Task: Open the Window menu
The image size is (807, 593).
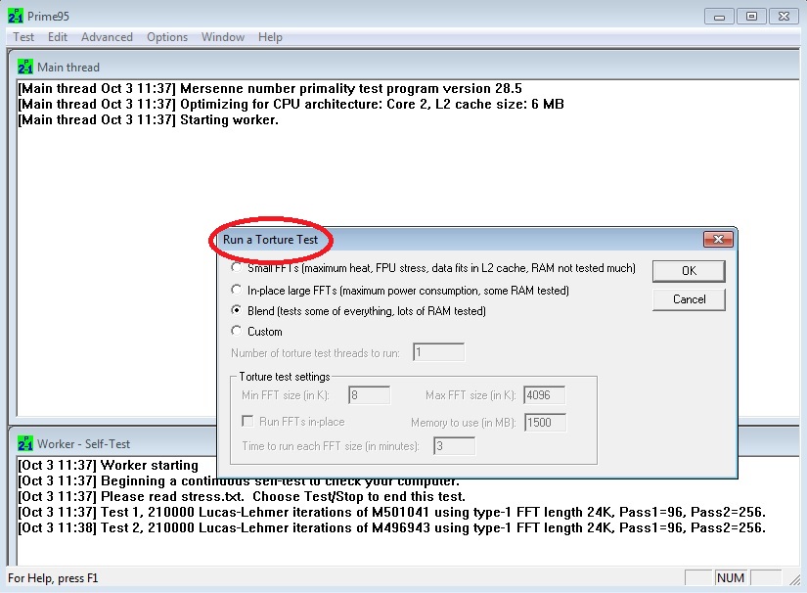Action: point(223,37)
